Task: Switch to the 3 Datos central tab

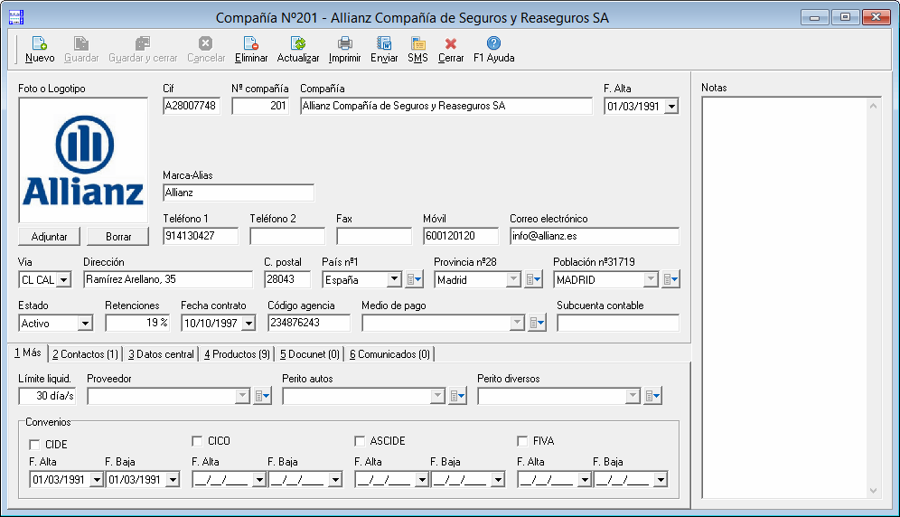Action: click(x=161, y=354)
